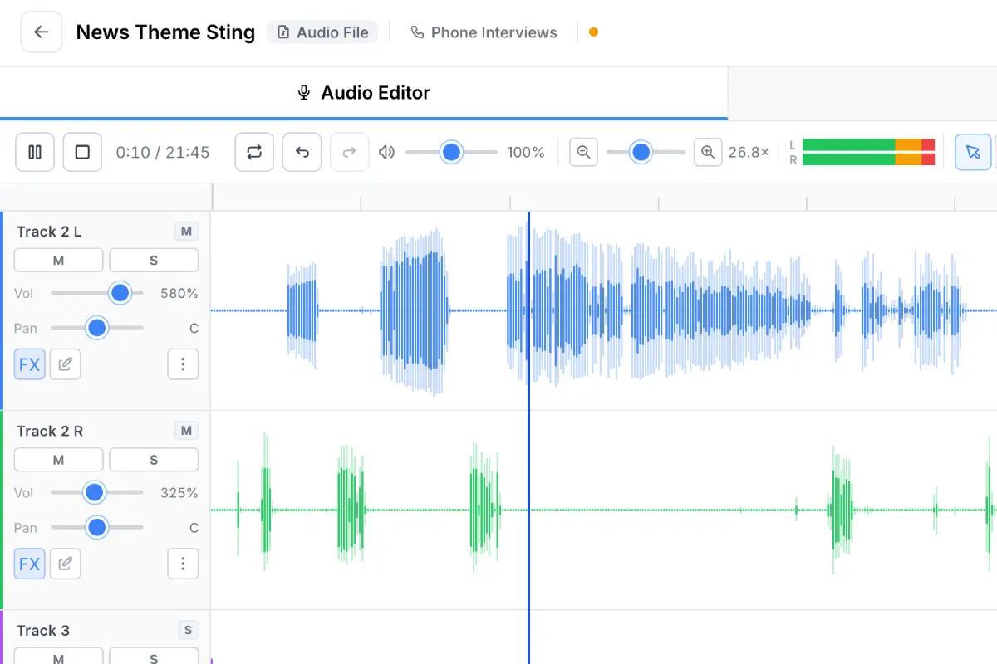Open Track 2 L more options menu
Image resolution: width=997 pixels, height=664 pixels.
click(183, 364)
